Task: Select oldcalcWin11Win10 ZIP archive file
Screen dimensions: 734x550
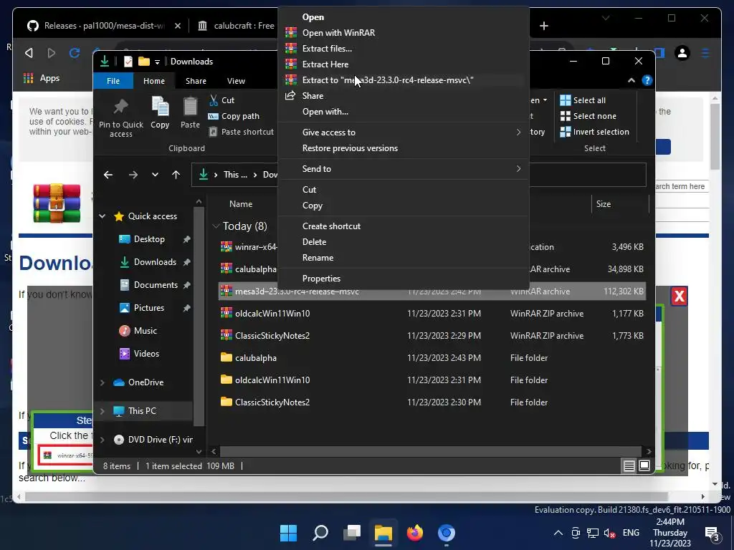Action: (x=432, y=314)
